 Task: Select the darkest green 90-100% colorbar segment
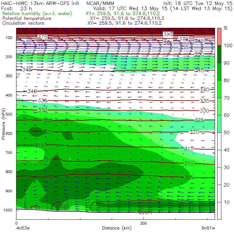(x=219, y=54)
